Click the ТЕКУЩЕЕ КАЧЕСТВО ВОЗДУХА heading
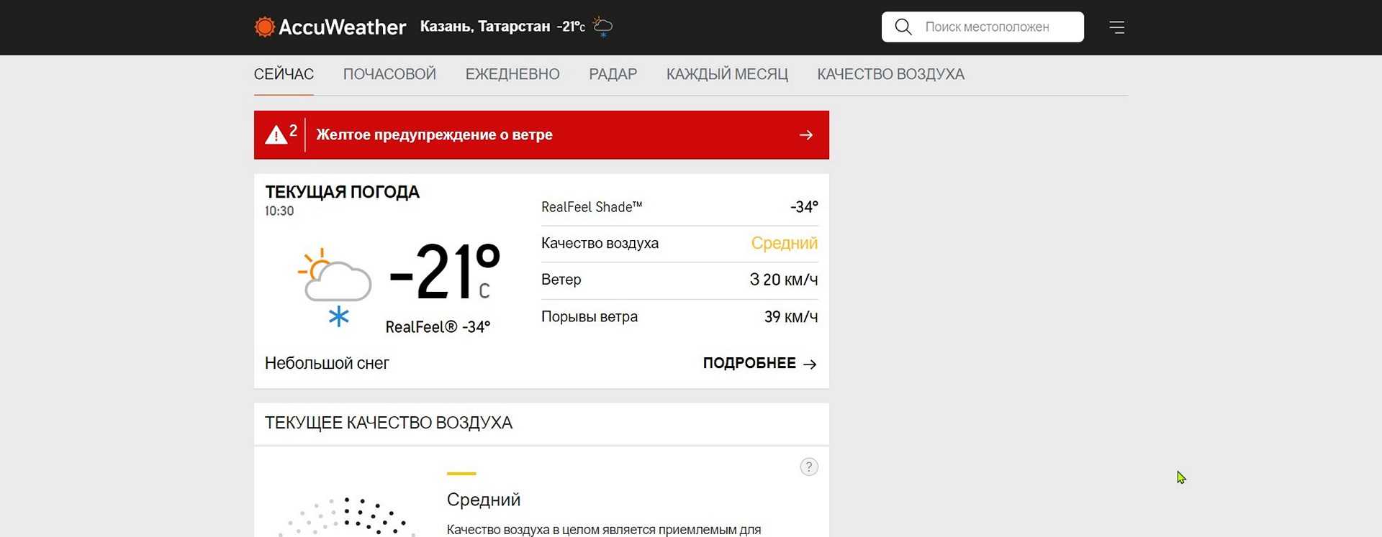 click(x=389, y=423)
